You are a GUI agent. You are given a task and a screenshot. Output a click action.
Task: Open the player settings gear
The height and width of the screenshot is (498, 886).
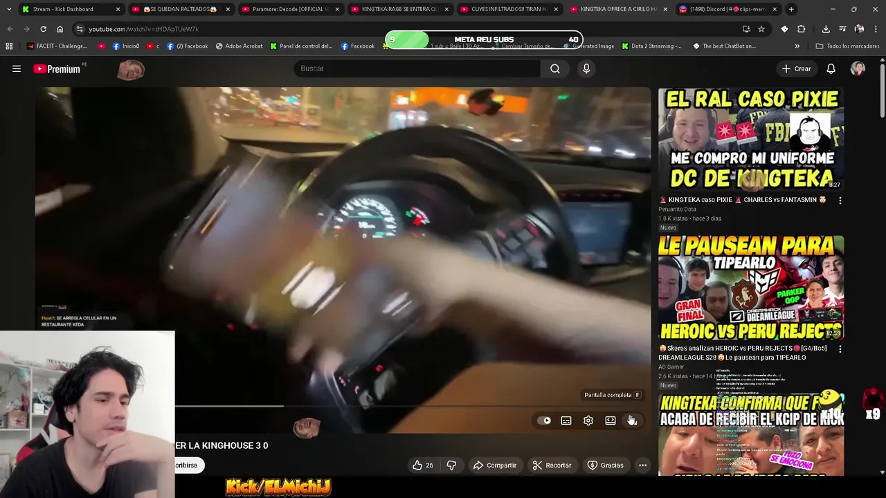(x=588, y=421)
